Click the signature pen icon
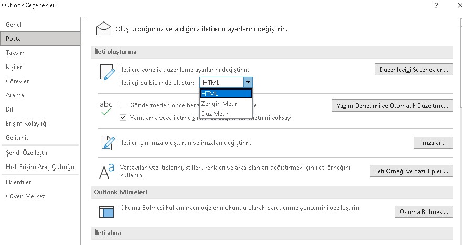The height and width of the screenshot is (245, 462). pos(106,142)
